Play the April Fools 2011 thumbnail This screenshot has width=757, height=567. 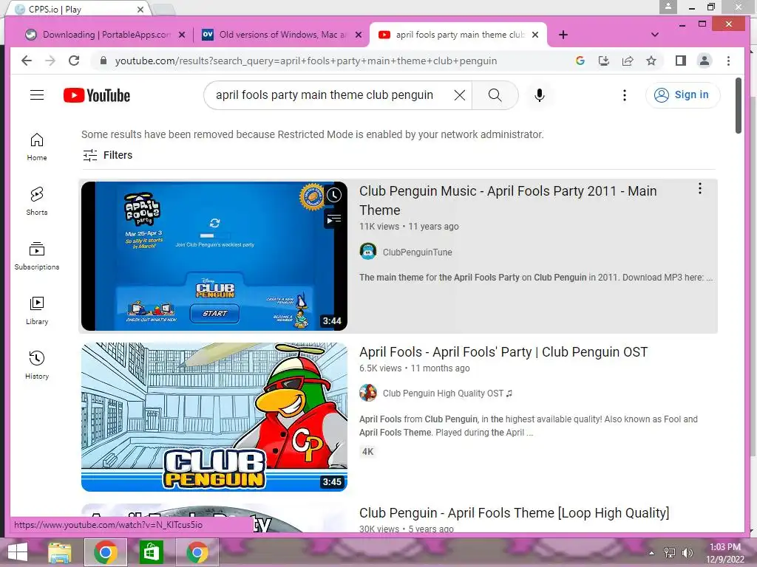pos(214,256)
